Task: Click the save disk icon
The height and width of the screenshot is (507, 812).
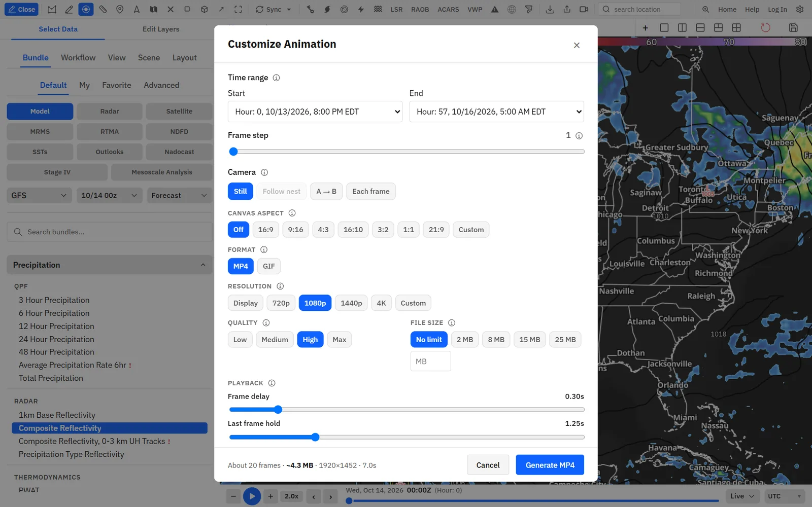Action: [793, 27]
